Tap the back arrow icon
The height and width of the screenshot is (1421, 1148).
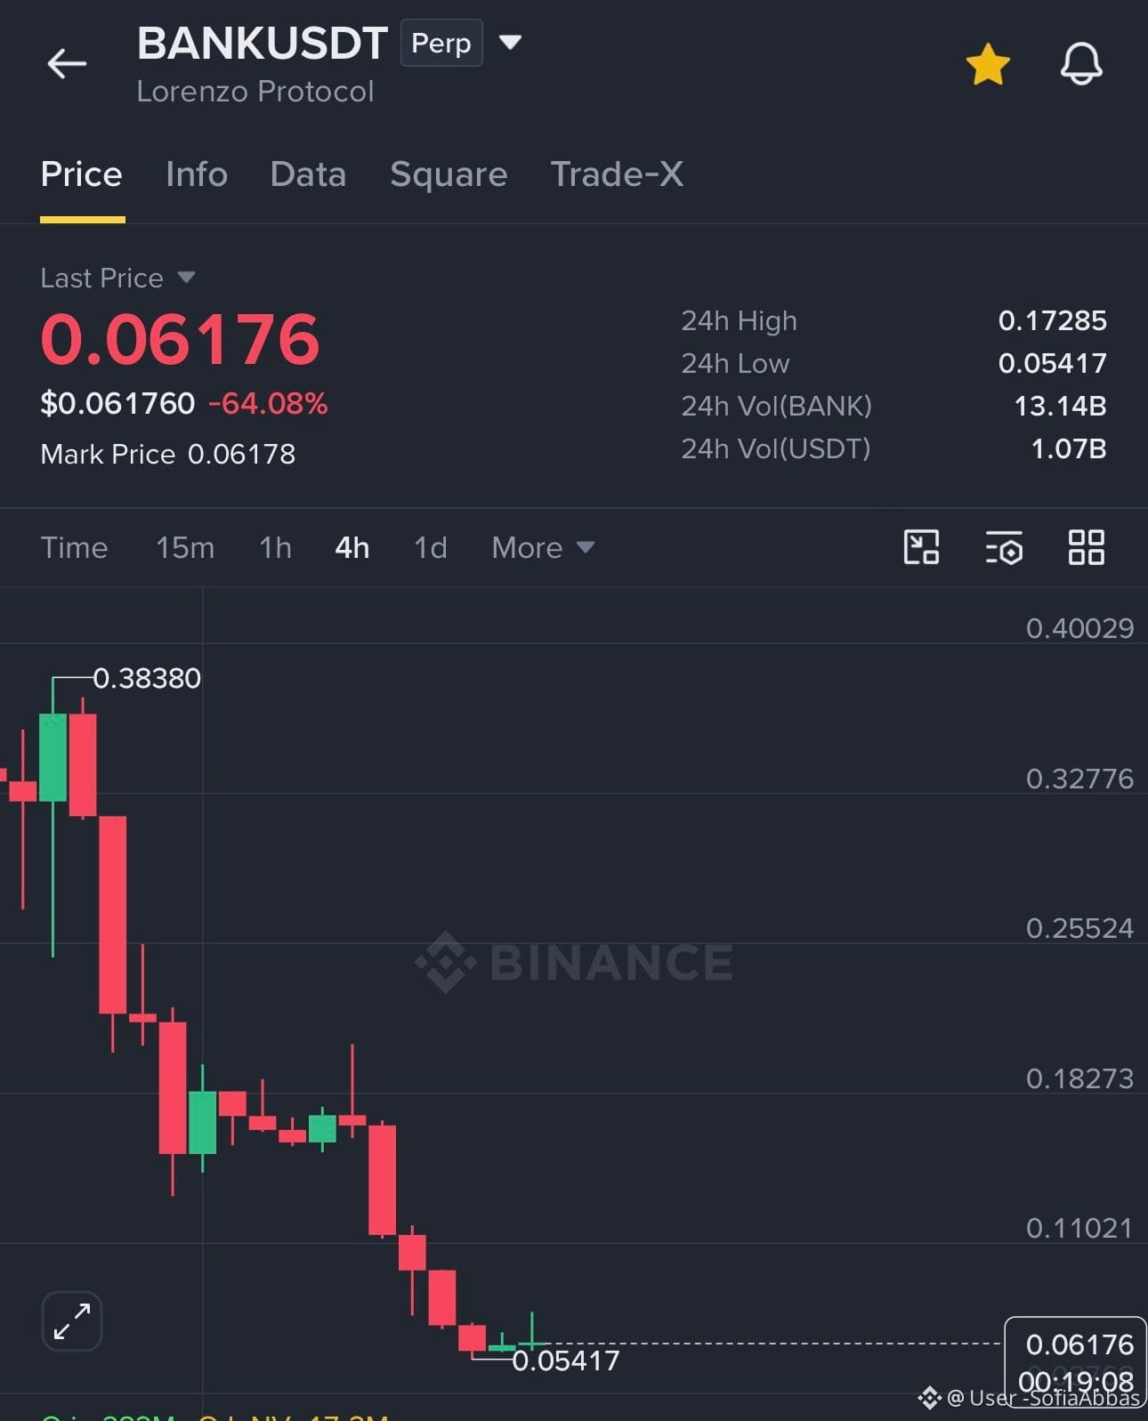[x=67, y=64]
